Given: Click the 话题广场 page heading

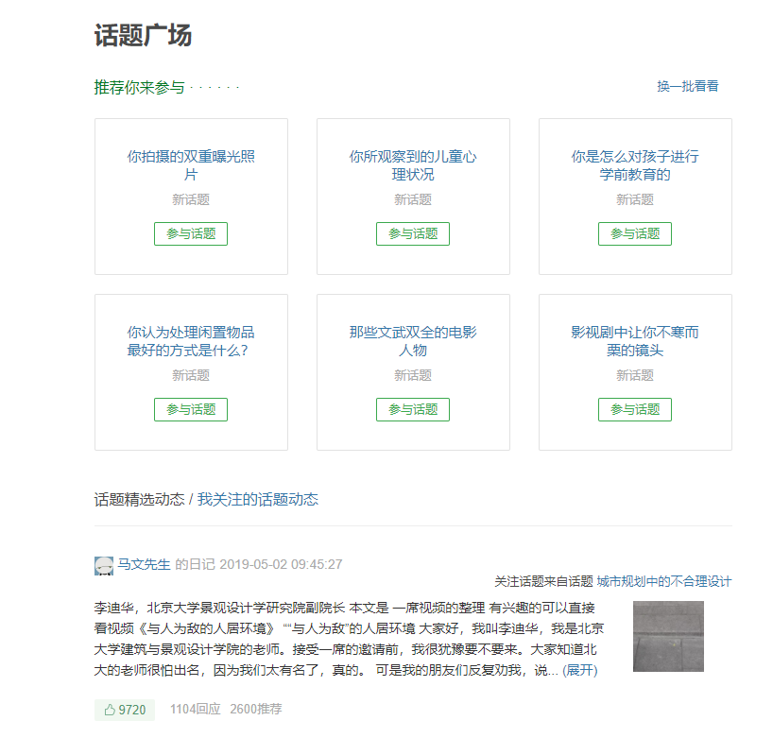Looking at the screenshot, I should pyautogui.click(x=143, y=36).
